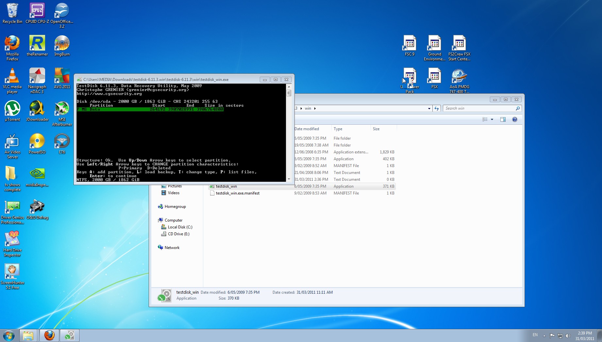Image resolution: width=602 pixels, height=342 pixels.
Task: Click in the Search win field
Action: (479, 108)
